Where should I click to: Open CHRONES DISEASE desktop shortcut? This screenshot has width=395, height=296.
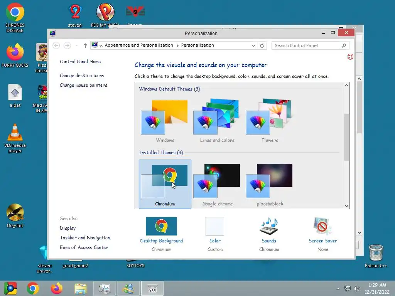coord(15,18)
